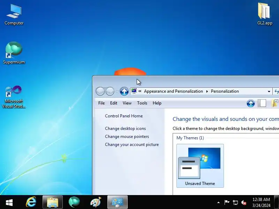Viewport: 279px width, 209px height.
Task: Click the Back navigation button
Action: [x=100, y=91]
